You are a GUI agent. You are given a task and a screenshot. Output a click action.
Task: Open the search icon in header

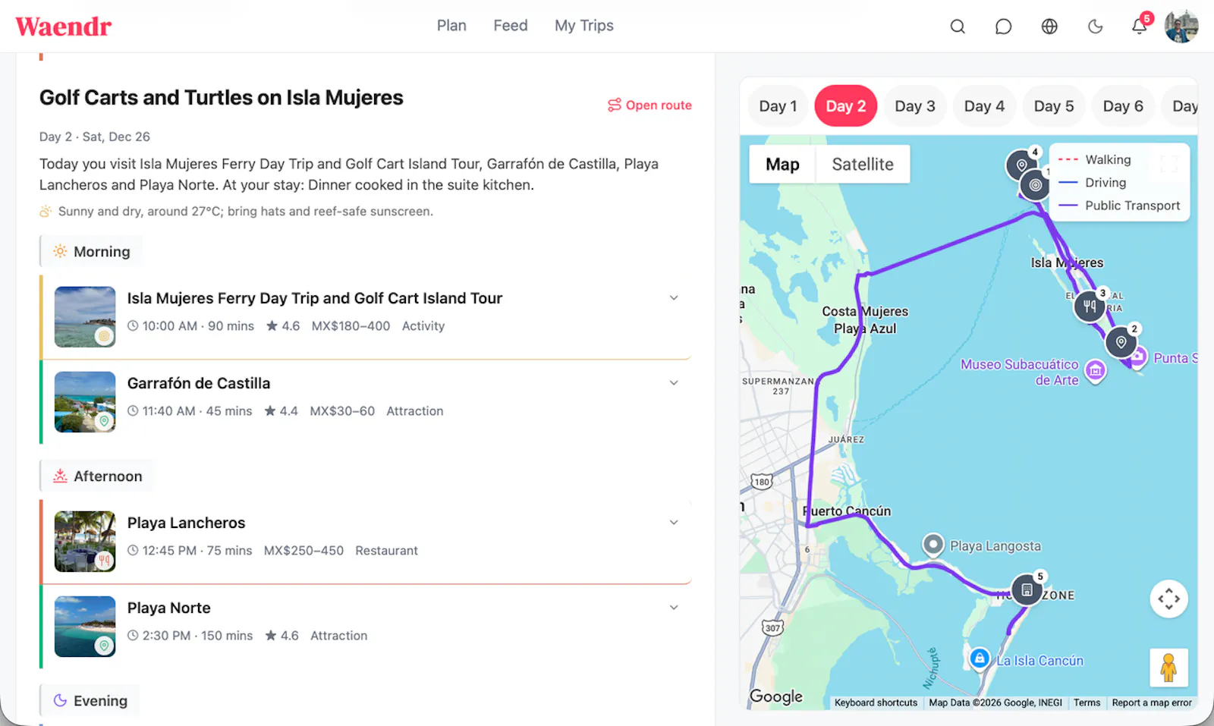click(x=958, y=27)
